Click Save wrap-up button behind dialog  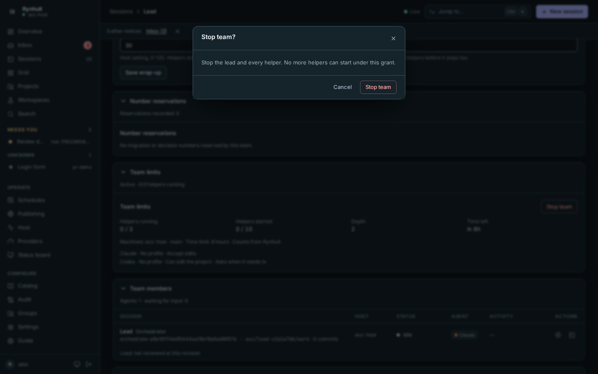[x=143, y=73]
